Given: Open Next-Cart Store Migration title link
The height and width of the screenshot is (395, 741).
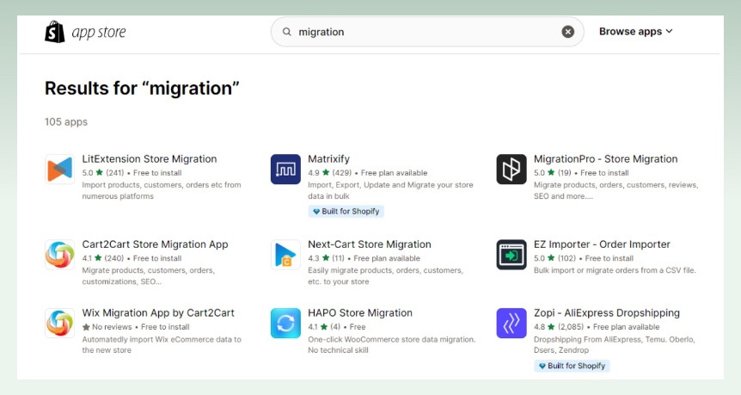Looking at the screenshot, I should (x=370, y=244).
